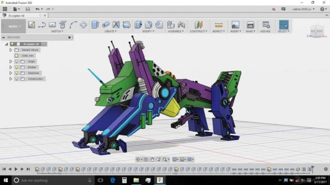
Task: Open the SKETCH menu dropdown
Action: click(x=57, y=31)
